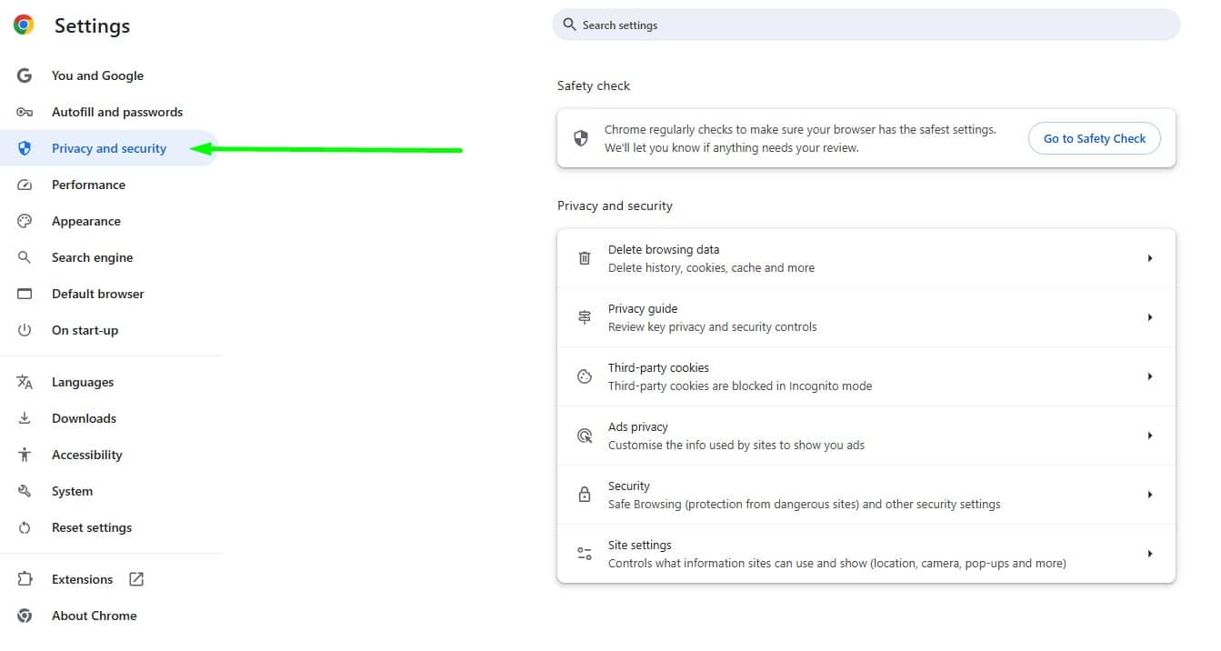Click the Accessibility person icon
Image resolution: width=1221 pixels, height=651 pixels.
point(25,455)
